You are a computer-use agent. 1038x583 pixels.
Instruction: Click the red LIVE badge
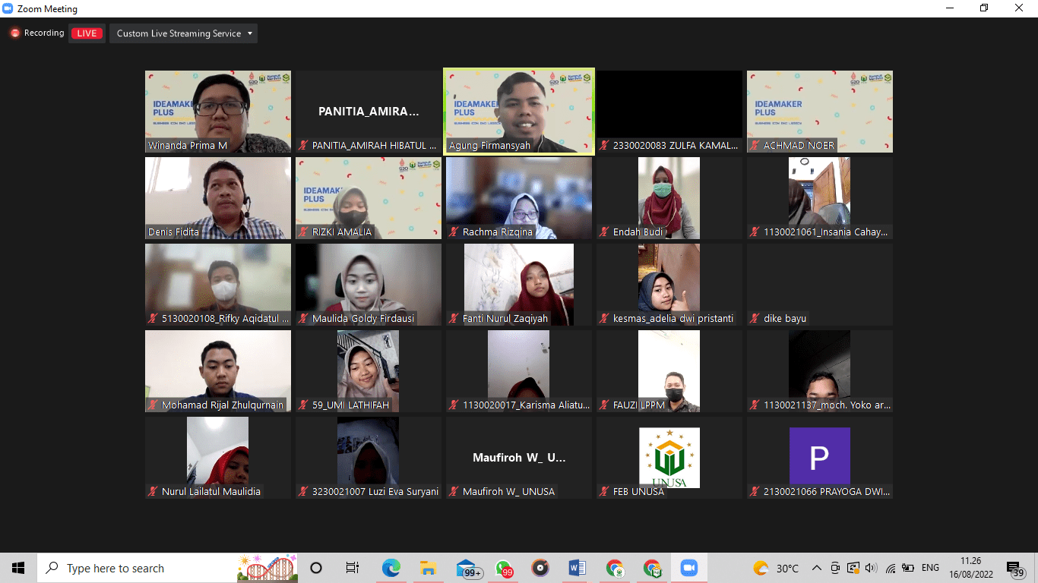(x=87, y=33)
